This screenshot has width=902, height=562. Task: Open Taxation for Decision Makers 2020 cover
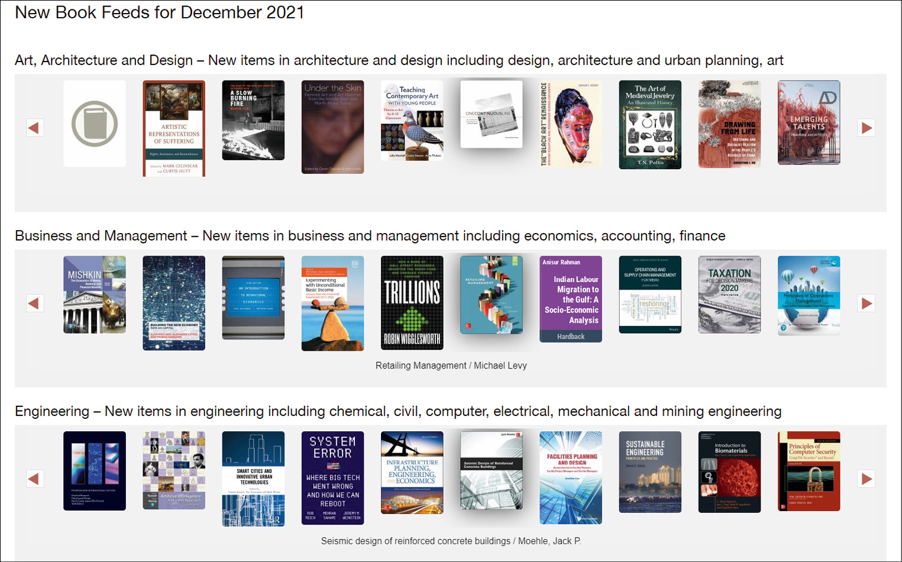729,295
